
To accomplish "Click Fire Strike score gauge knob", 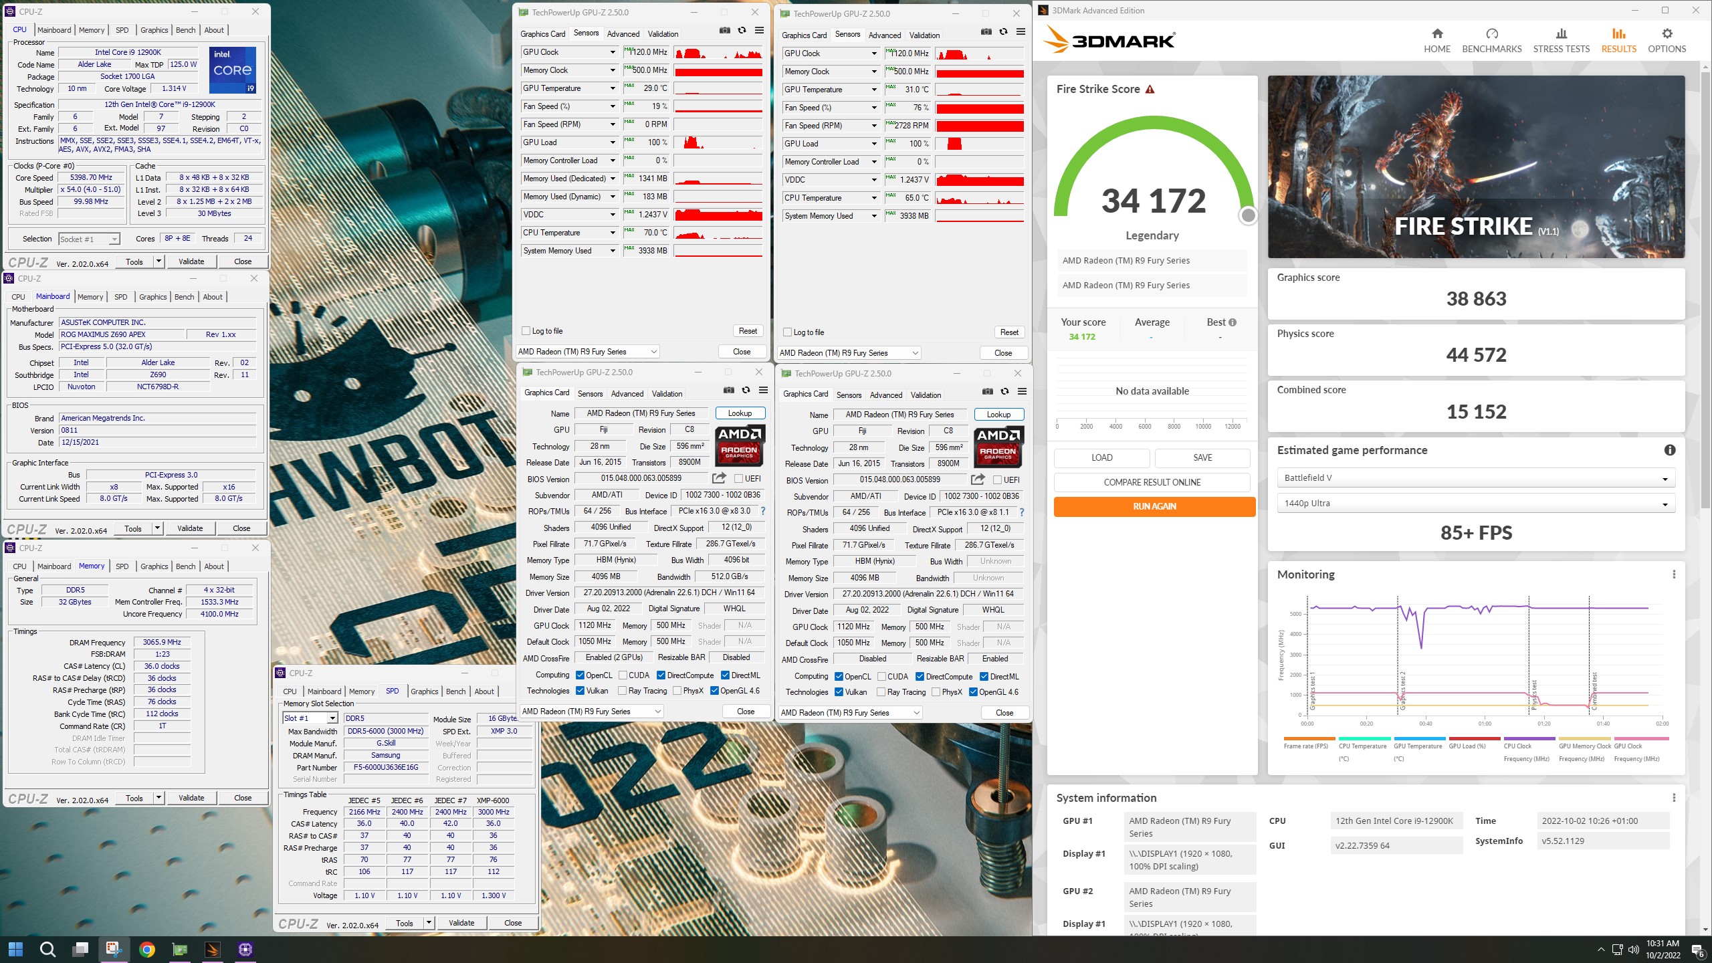I will coord(1248,215).
